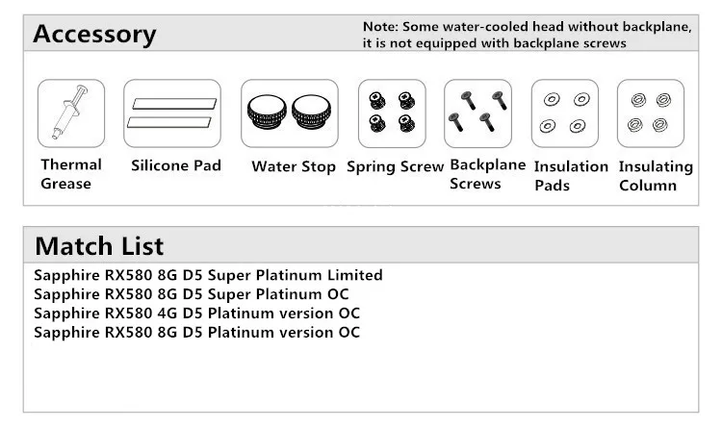
Task: Click the Backplane Screws icon
Action: coord(477,113)
